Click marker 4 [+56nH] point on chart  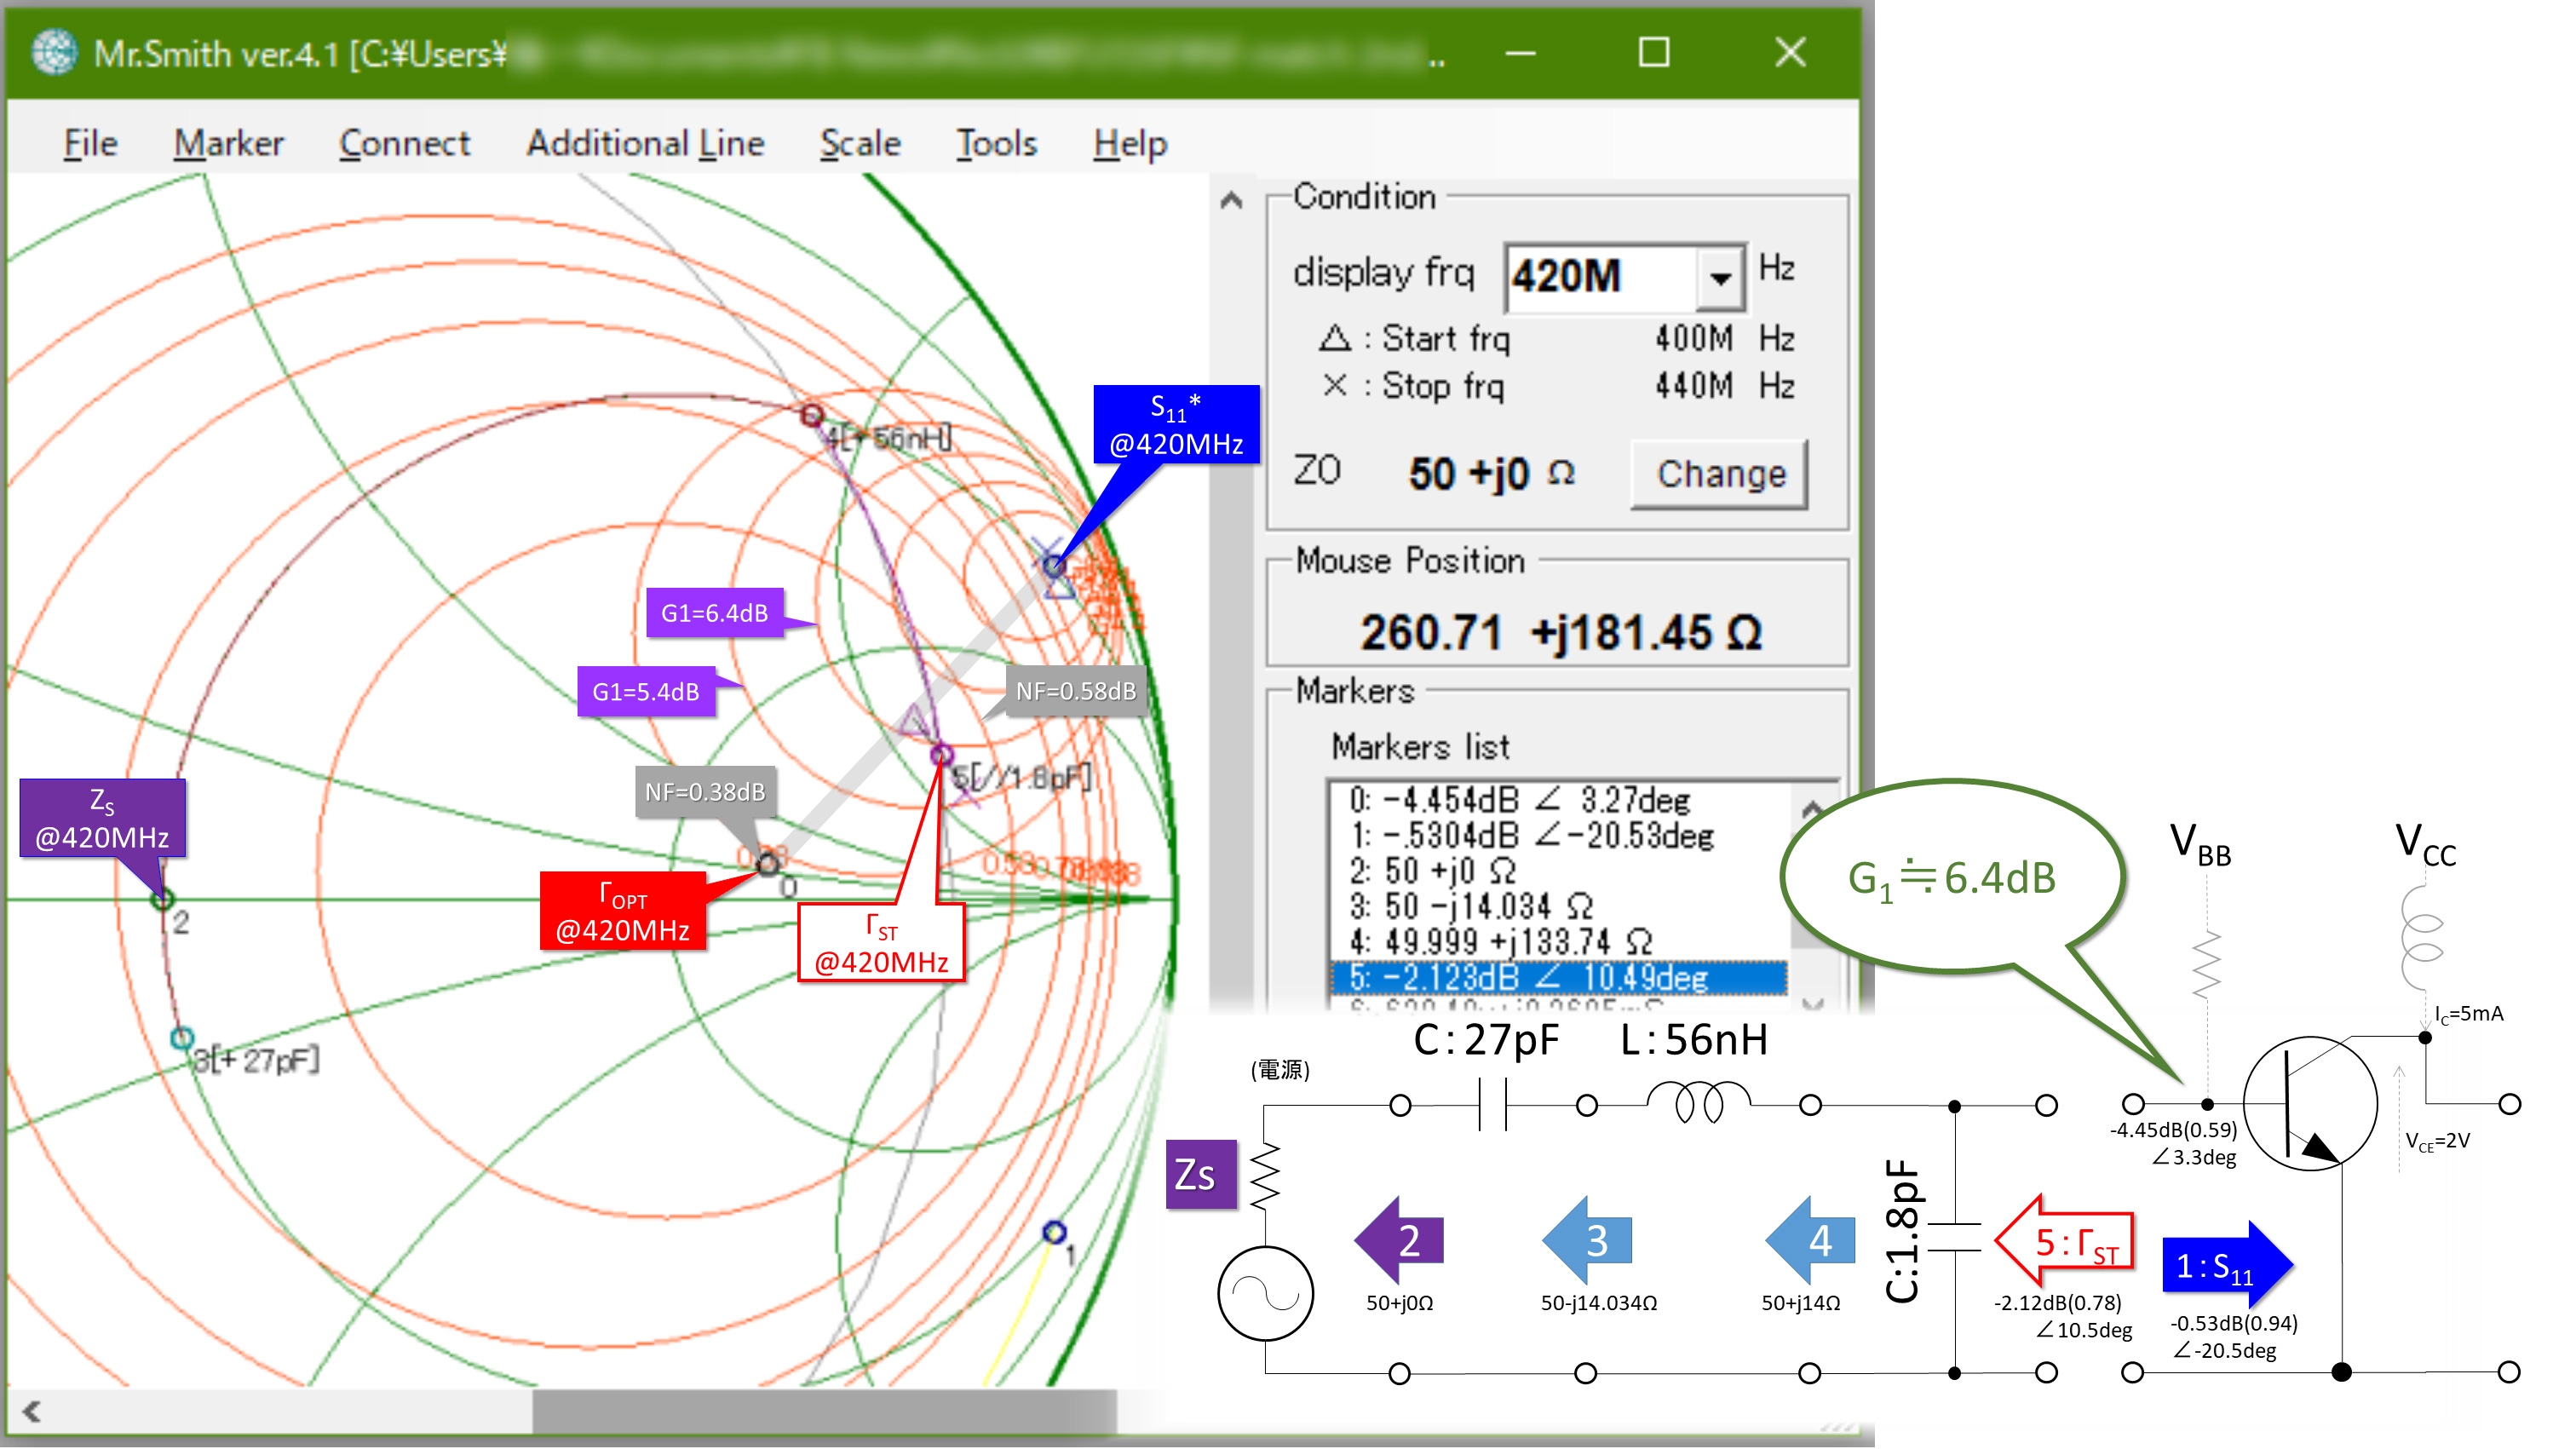click(x=812, y=414)
